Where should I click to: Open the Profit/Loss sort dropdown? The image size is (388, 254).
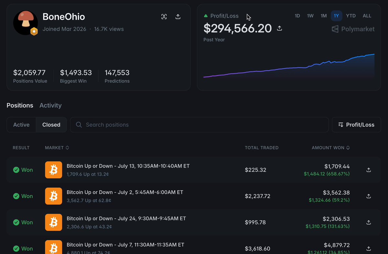(356, 125)
